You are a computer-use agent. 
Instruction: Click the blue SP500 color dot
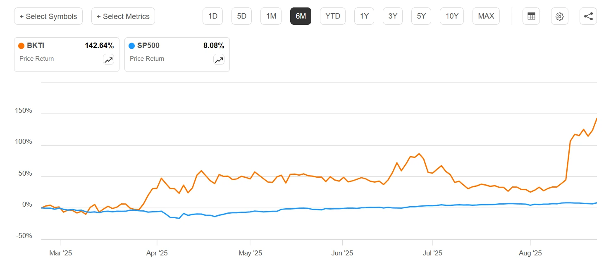point(132,46)
